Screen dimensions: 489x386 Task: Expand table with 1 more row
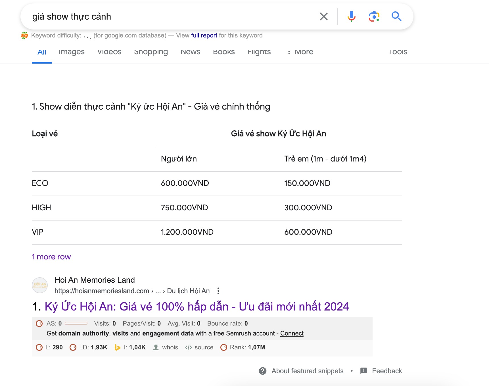[x=51, y=257]
